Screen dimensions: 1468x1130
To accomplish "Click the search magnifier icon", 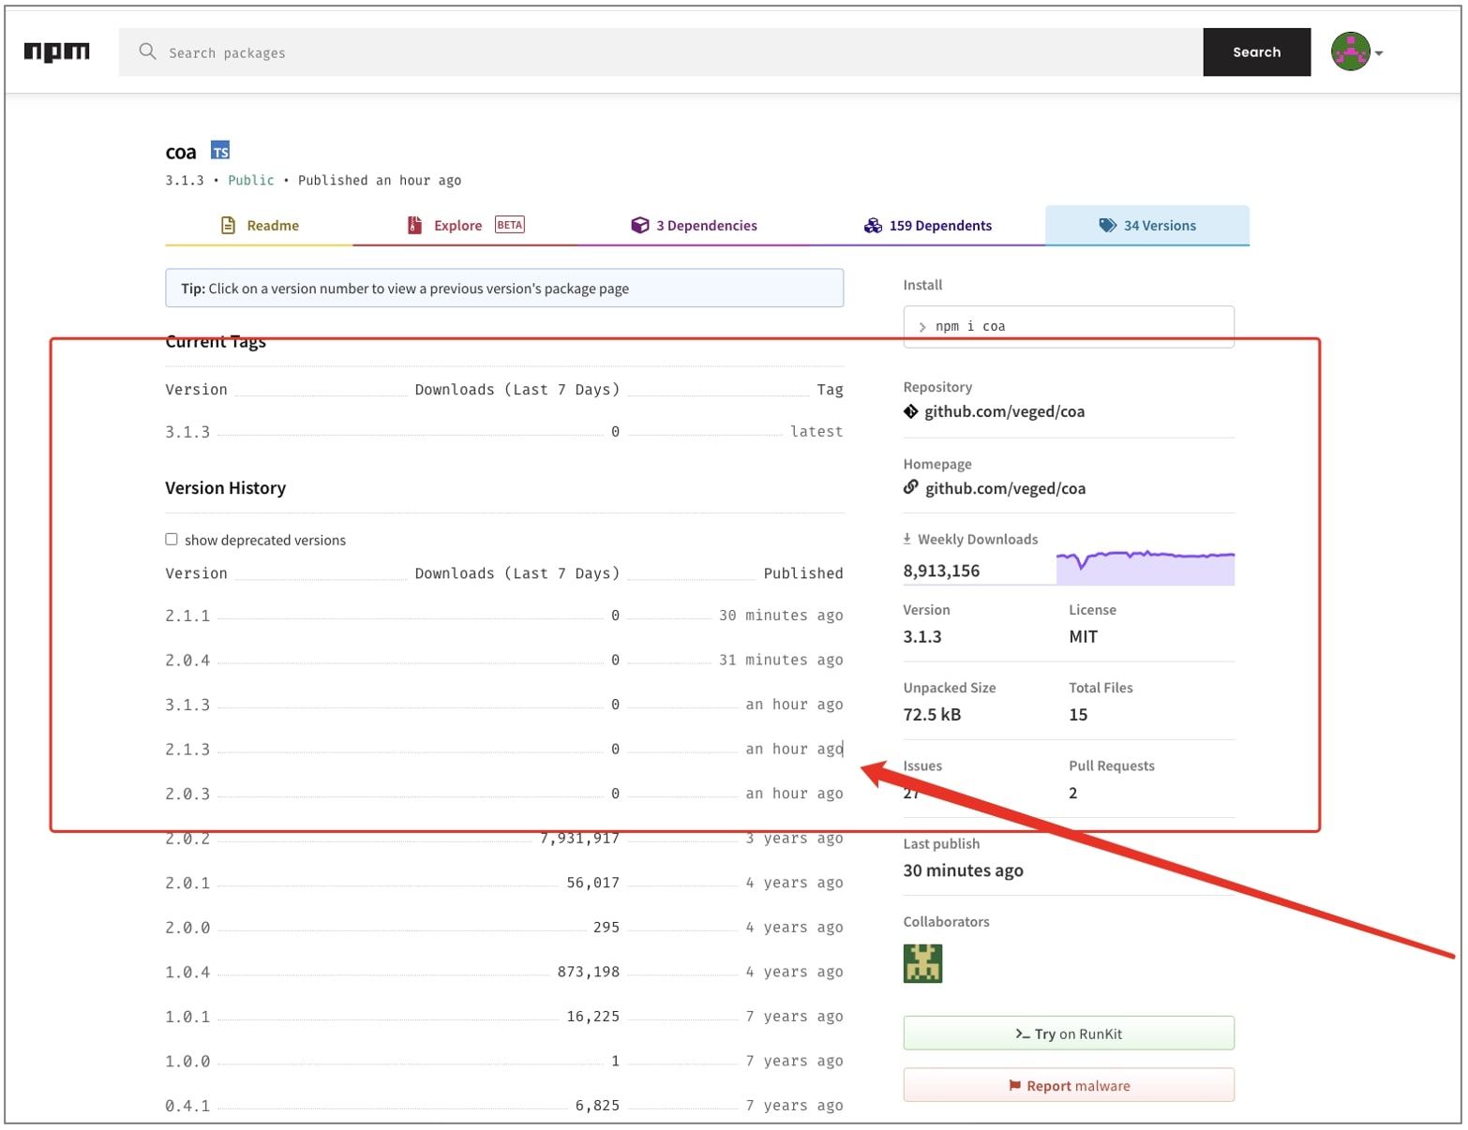I will 147,52.
